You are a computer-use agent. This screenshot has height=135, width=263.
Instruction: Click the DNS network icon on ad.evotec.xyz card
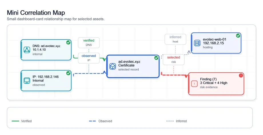click(x=27, y=50)
